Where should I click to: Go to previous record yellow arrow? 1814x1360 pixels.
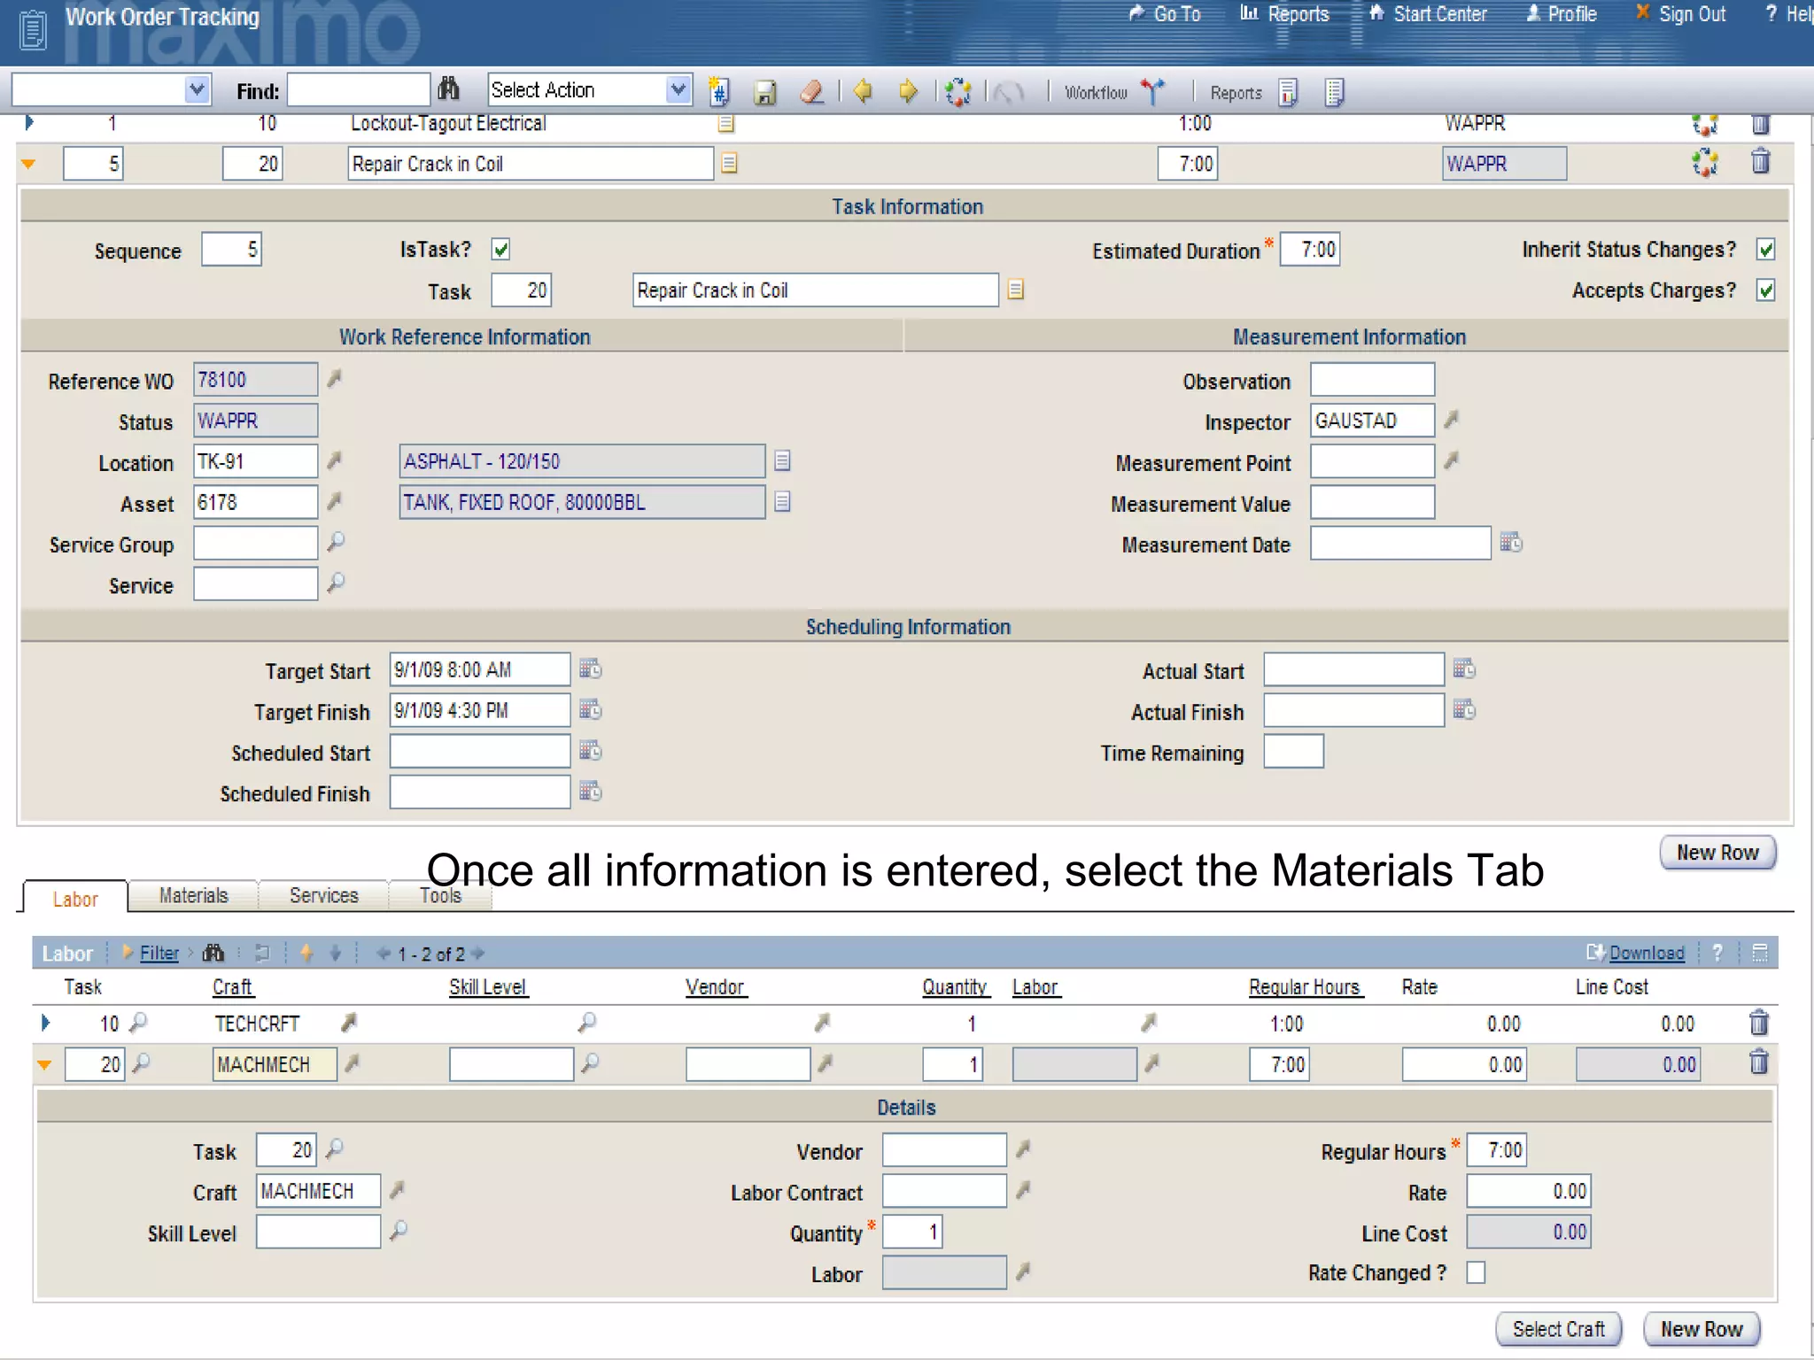[x=862, y=90]
